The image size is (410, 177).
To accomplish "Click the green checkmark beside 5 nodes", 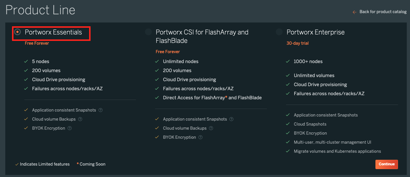I will 26,61.
